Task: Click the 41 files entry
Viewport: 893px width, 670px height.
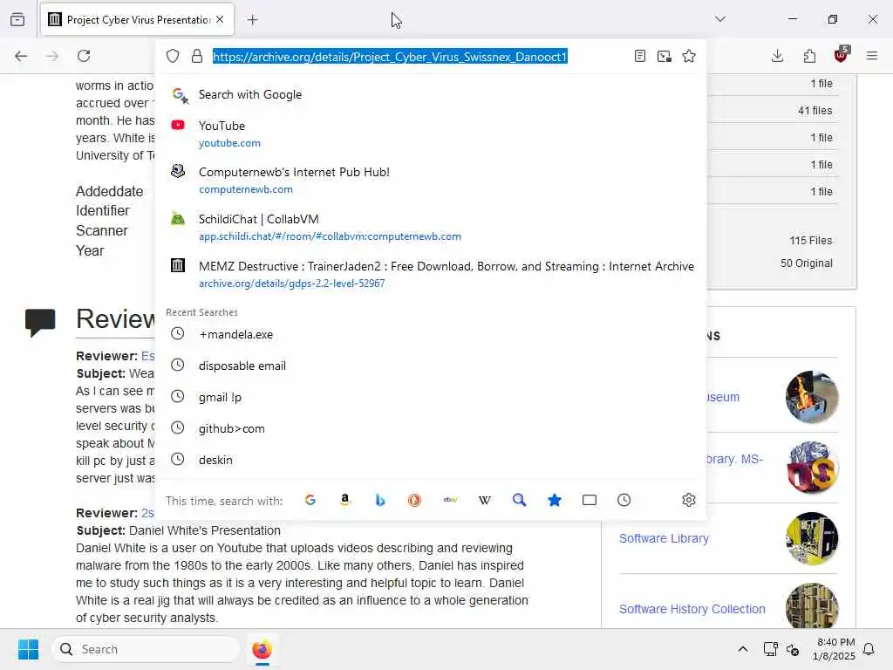Action: pos(815,111)
